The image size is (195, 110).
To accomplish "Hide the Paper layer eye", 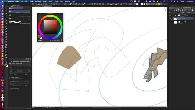I will [170, 22].
